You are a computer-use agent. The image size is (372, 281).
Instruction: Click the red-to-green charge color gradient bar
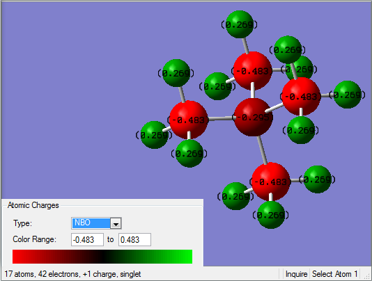[102, 257]
